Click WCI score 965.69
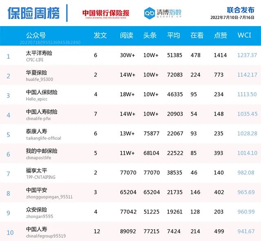The width and height of the screenshot is (261, 241). 246,192
